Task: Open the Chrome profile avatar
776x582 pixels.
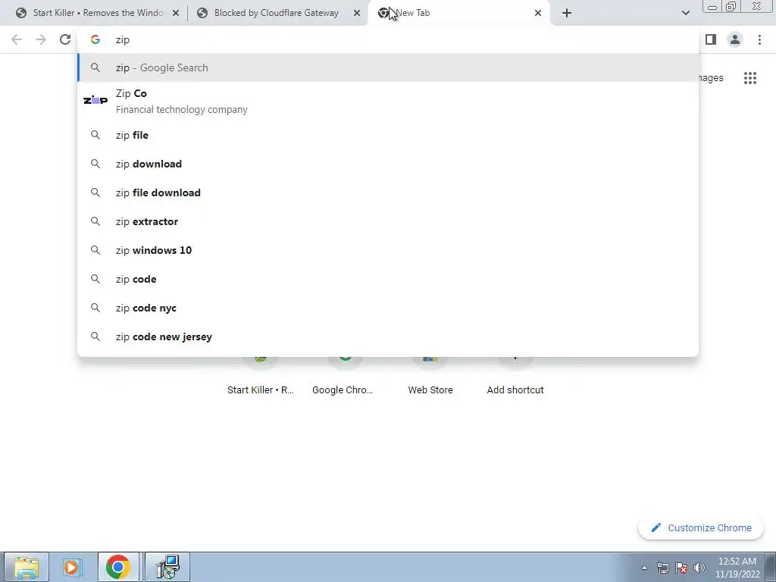Action: [x=735, y=39]
